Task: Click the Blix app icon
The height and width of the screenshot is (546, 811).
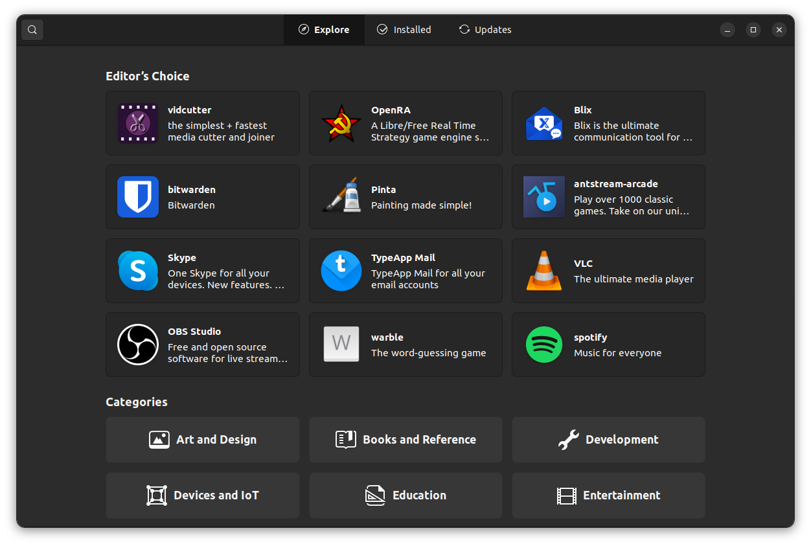Action: pos(544,123)
